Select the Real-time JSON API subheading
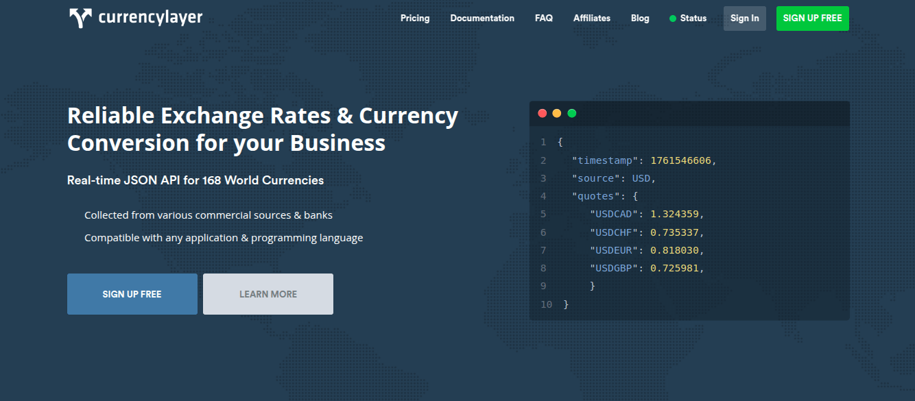 pyautogui.click(x=195, y=180)
